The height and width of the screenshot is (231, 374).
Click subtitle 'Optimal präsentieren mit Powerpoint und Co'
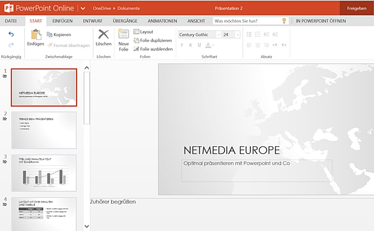(x=236, y=164)
